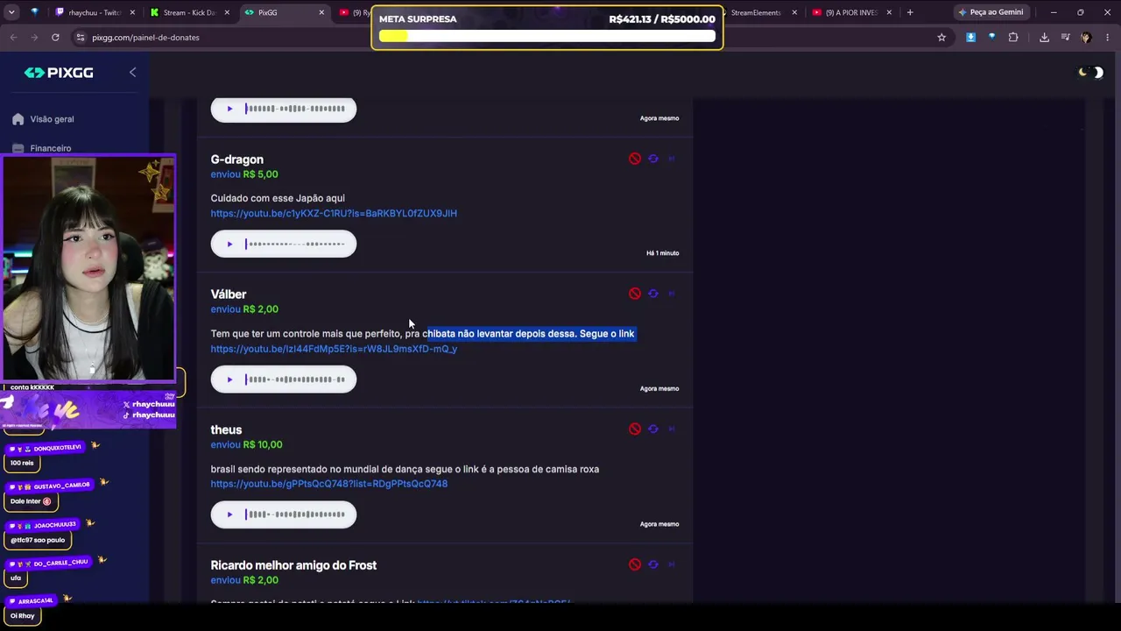The image size is (1121, 631).
Task: Open the browser Downloads panel
Action: (1044, 38)
